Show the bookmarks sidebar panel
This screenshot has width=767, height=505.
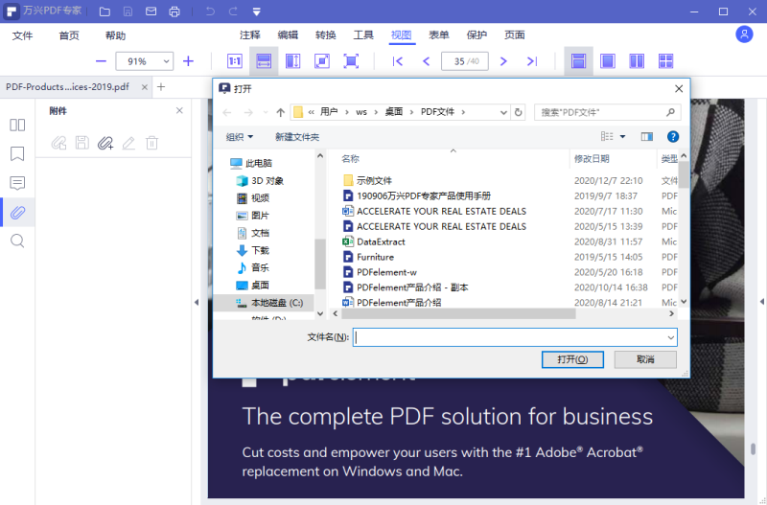point(17,154)
